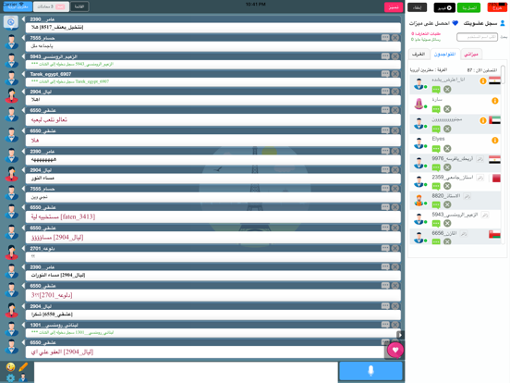Click the black video button with play icon
Viewport: 510px width, 383px height.
(x=444, y=7)
